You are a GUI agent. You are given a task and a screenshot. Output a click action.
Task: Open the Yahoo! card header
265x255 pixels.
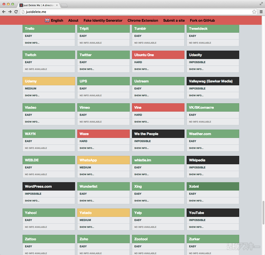click(x=49, y=213)
